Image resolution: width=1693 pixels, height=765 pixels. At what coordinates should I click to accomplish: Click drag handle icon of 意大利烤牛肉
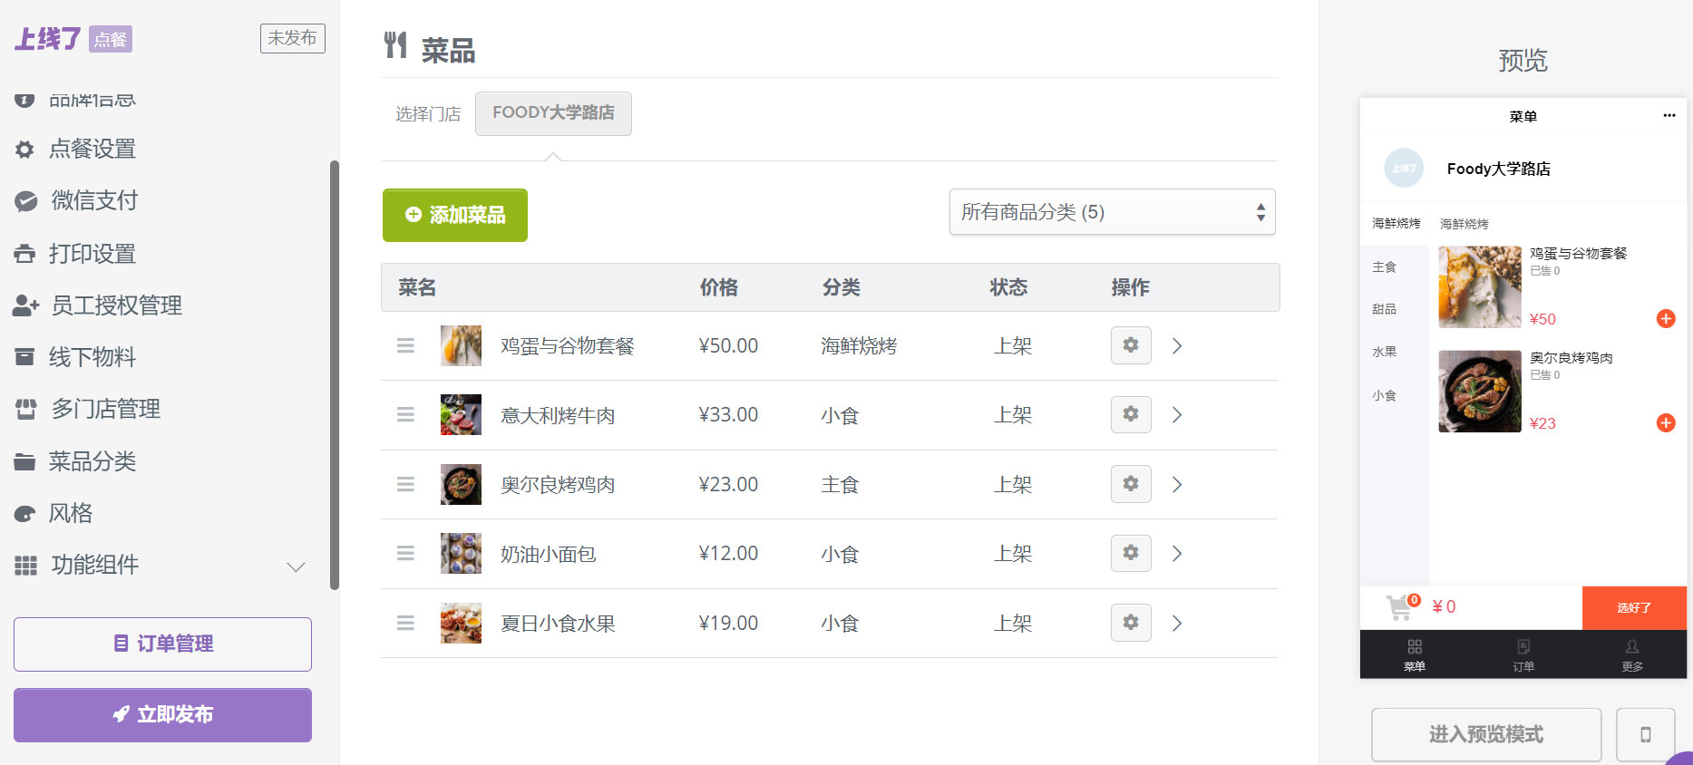pyautogui.click(x=405, y=415)
